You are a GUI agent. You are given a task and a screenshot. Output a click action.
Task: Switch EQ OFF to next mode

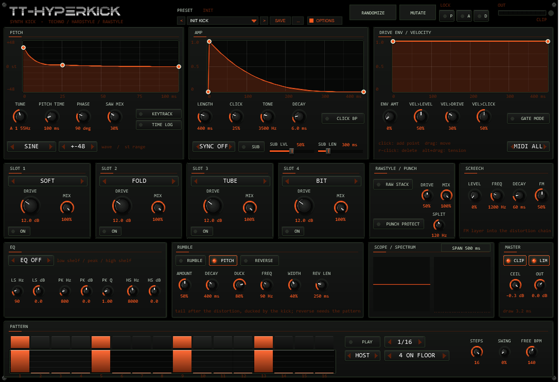(49, 261)
